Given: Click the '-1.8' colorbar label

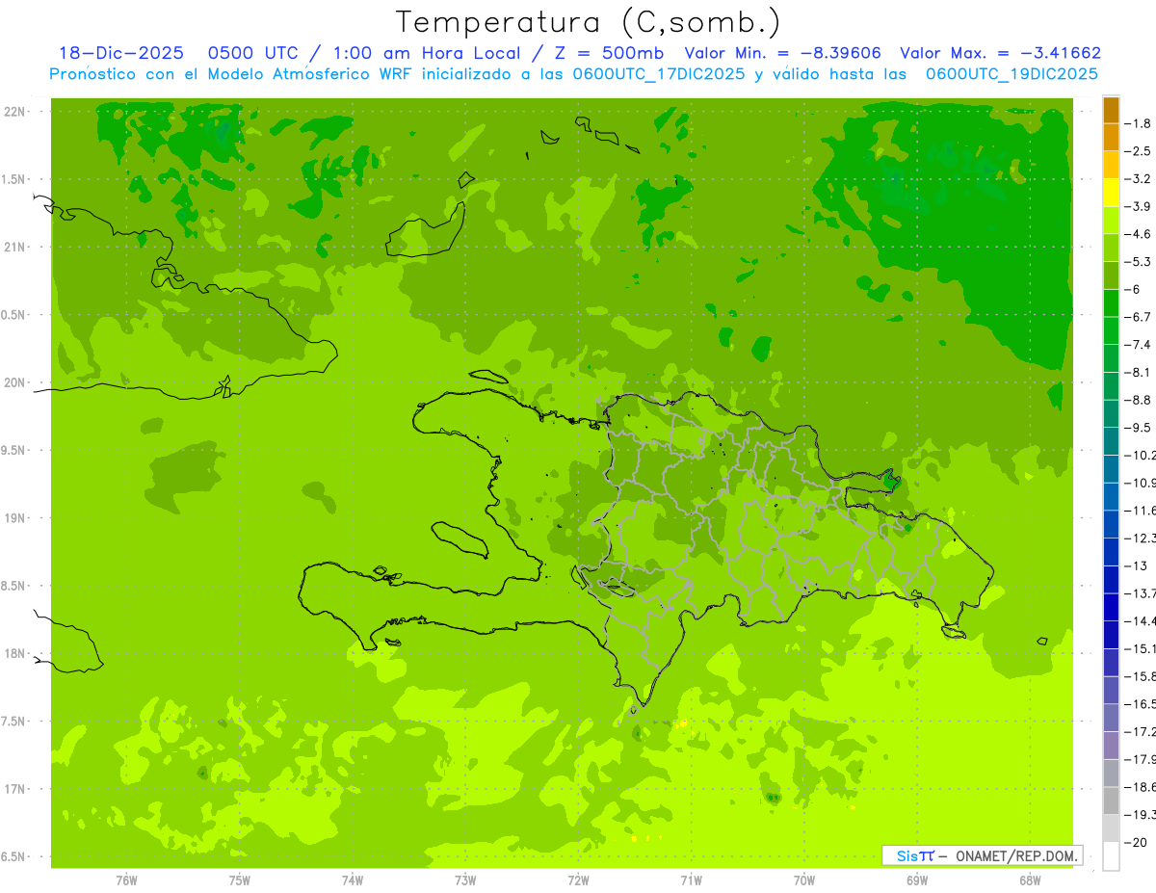Looking at the screenshot, I should coord(1140,123).
